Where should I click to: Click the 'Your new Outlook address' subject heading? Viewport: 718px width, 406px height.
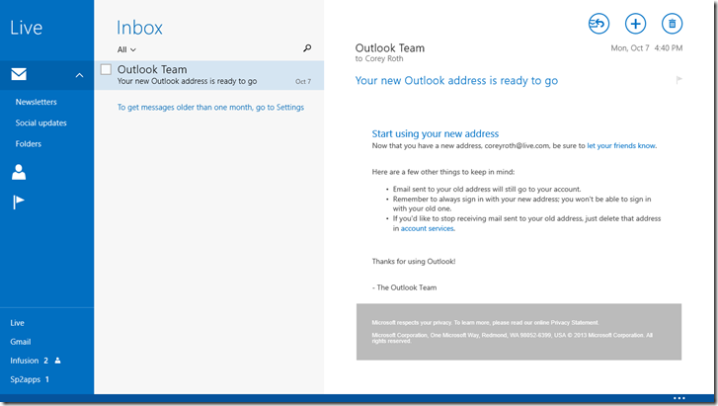click(456, 81)
